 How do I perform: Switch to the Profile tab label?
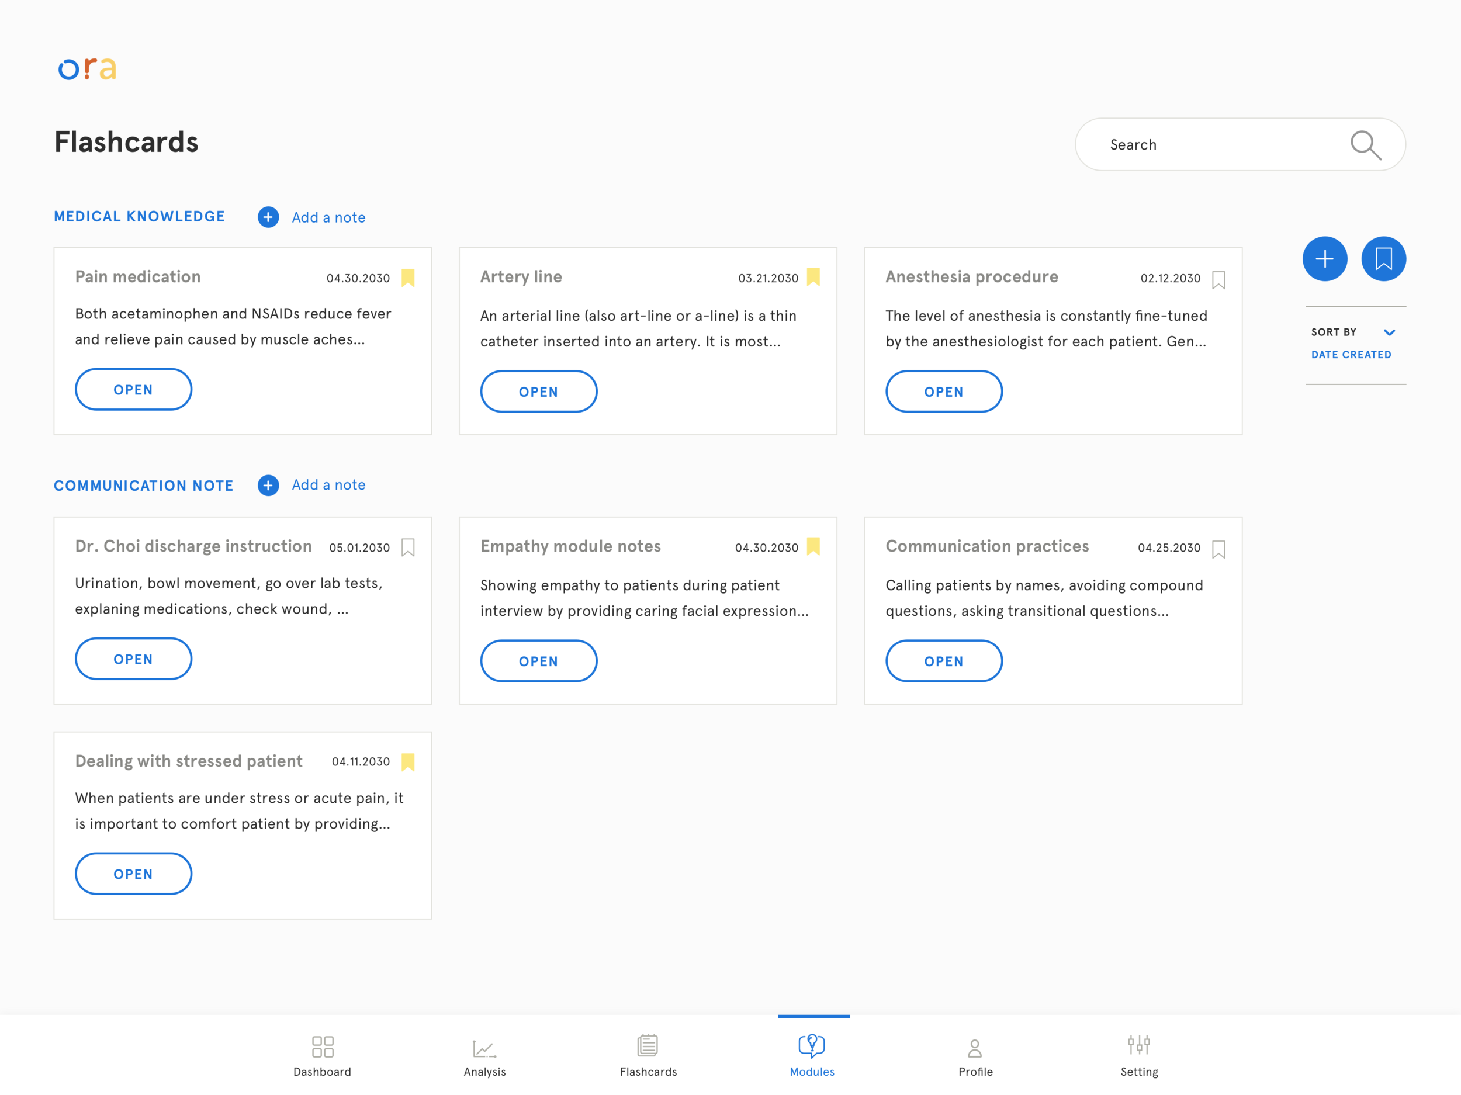[975, 1072]
